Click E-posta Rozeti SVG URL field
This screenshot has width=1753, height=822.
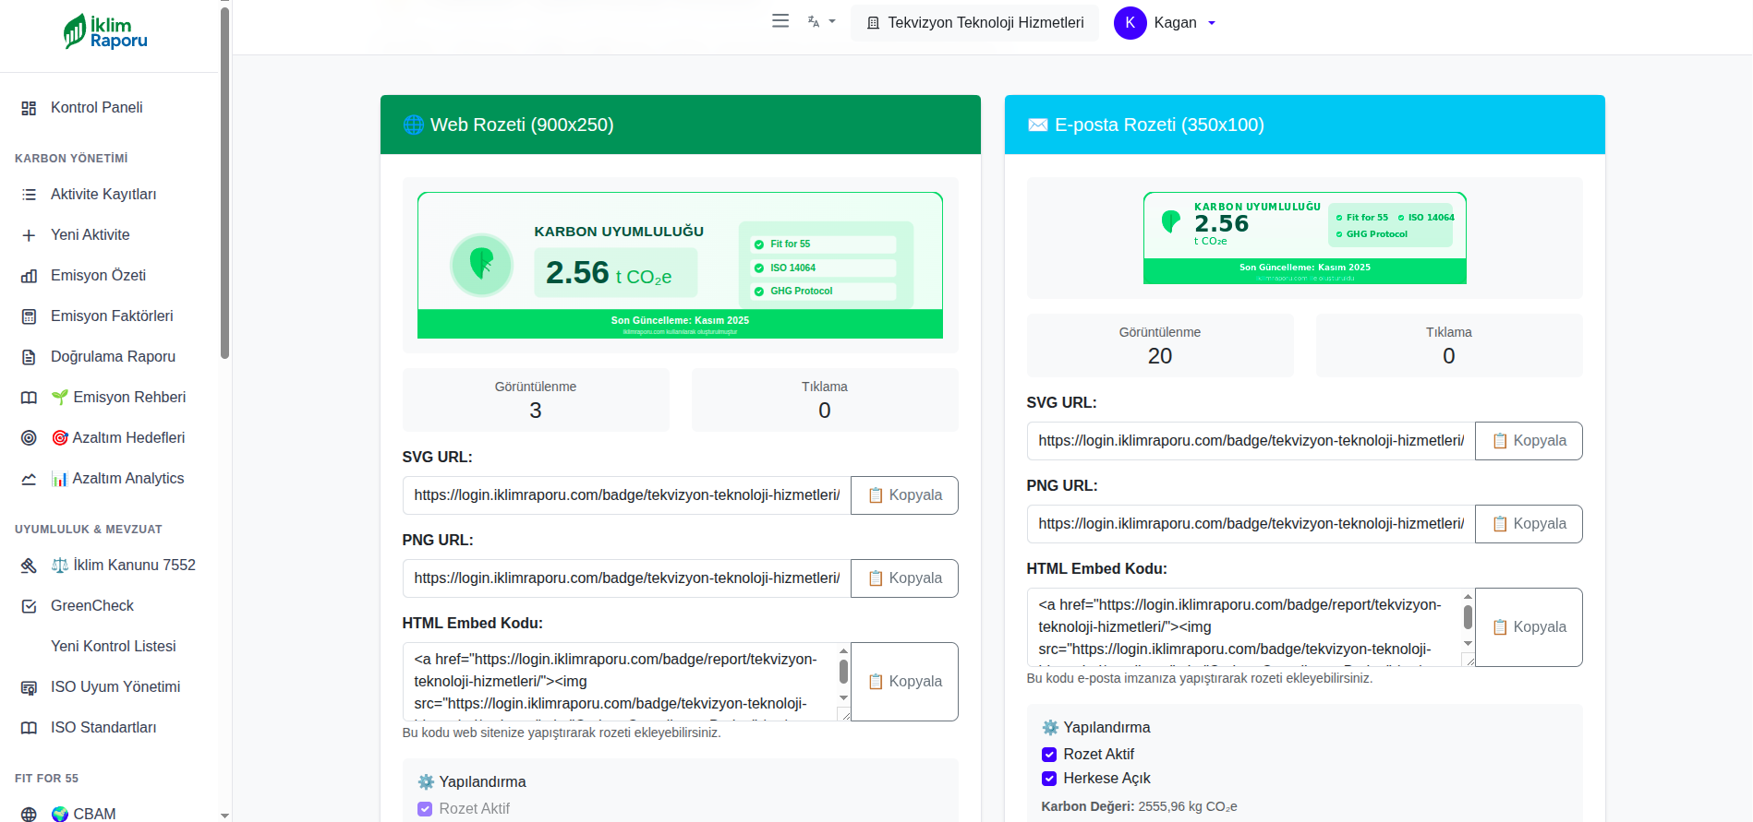pyautogui.click(x=1251, y=441)
